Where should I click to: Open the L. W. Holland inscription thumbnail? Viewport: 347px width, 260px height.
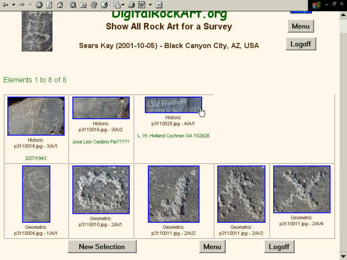(173, 104)
